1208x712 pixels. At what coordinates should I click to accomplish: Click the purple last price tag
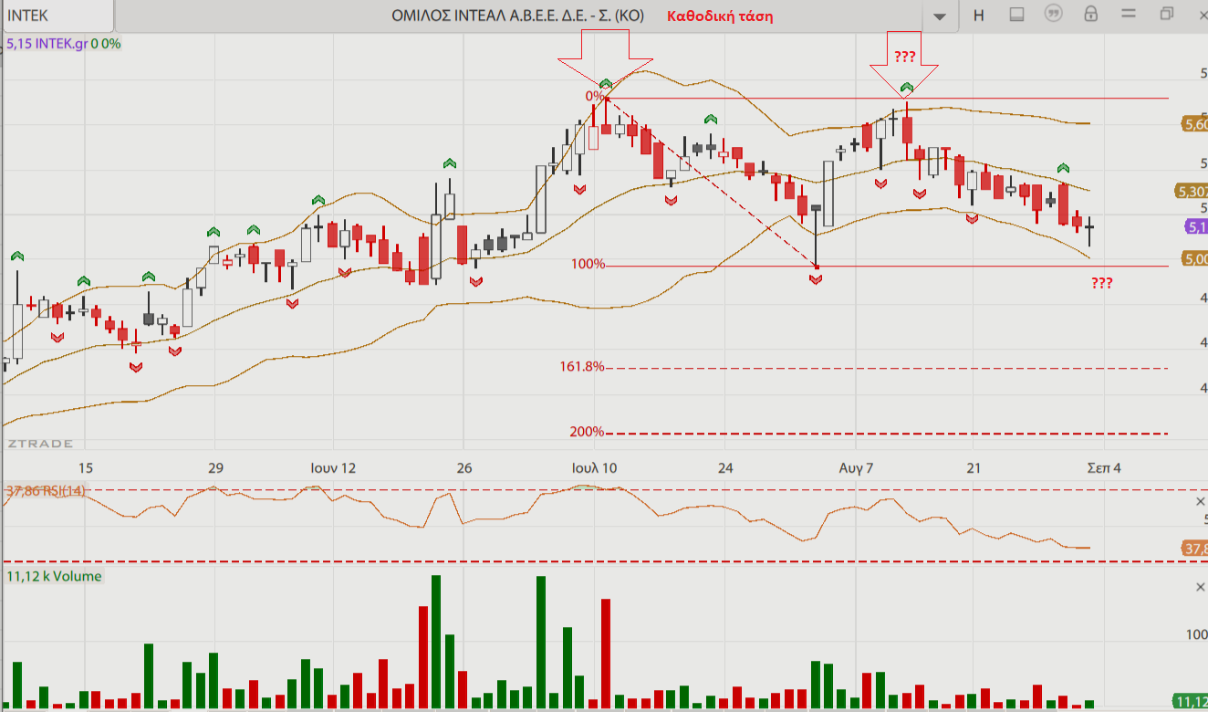pyautogui.click(x=1195, y=226)
